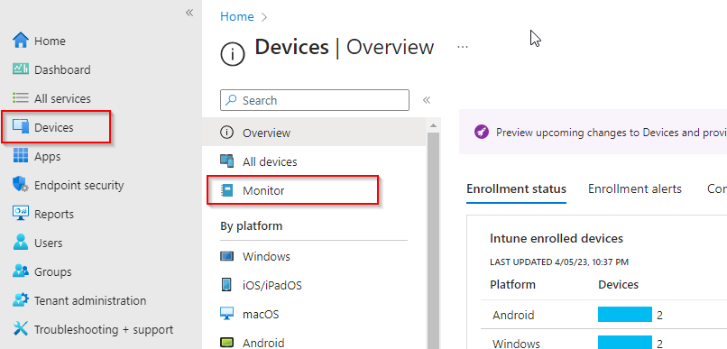727x349 pixels.
Task: Open Dashboard from left navigation
Action: point(62,69)
